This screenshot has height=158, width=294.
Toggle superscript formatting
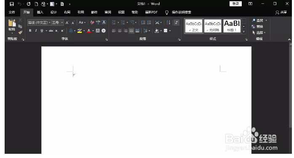[62, 31]
